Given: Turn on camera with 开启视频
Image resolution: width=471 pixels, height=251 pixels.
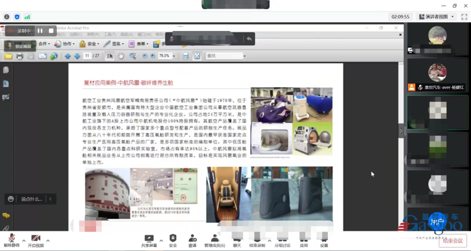Looking at the screenshot, I should click(x=36, y=241).
